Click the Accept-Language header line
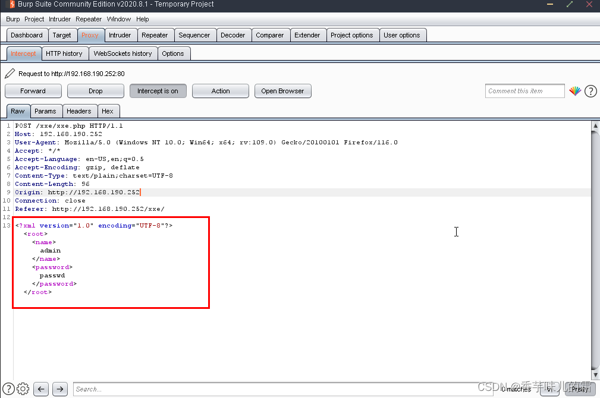The image size is (600, 398). coord(79,159)
